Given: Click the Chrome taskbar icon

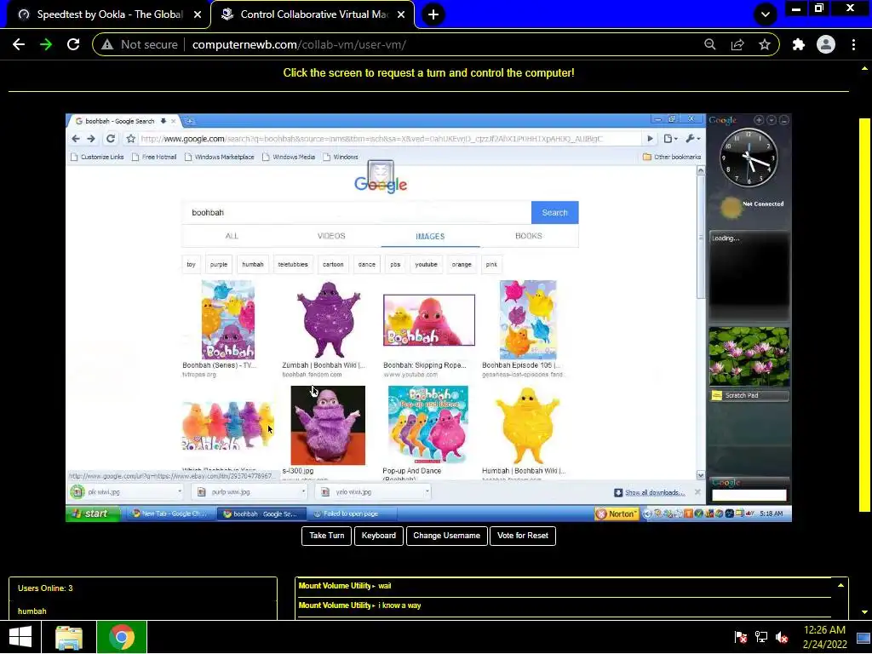Looking at the screenshot, I should tap(121, 637).
